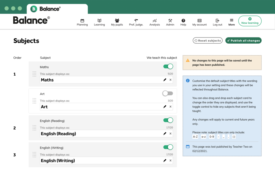Click the Art 3/20 character counter
This screenshot has height=169, width=275.
point(170,101)
